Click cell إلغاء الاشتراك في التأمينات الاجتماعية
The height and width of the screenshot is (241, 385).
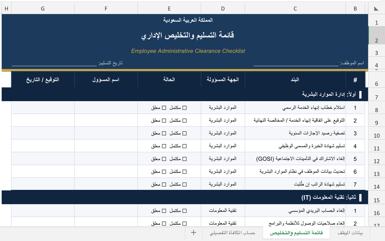[295, 159]
